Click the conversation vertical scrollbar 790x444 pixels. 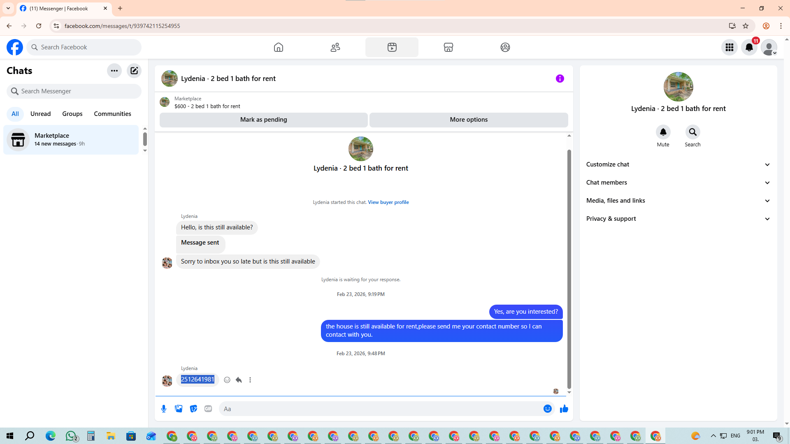click(x=569, y=267)
